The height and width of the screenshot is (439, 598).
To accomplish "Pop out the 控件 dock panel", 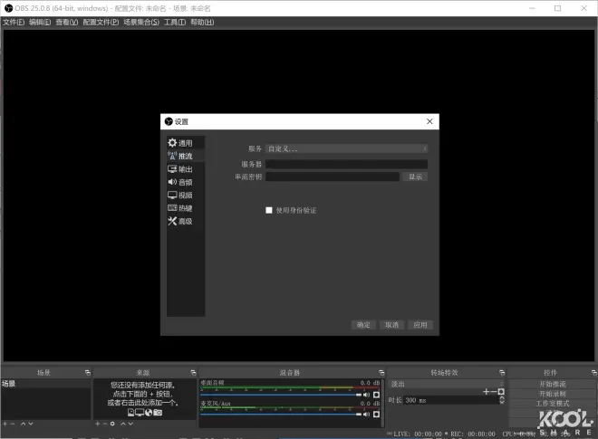I will [593, 372].
